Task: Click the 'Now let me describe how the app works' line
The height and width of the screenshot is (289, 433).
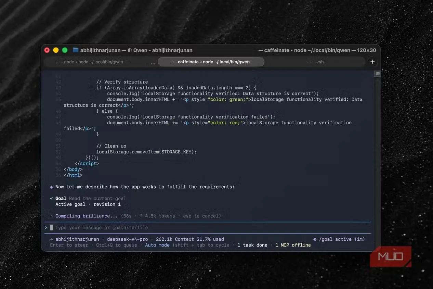Action: pos(142,187)
